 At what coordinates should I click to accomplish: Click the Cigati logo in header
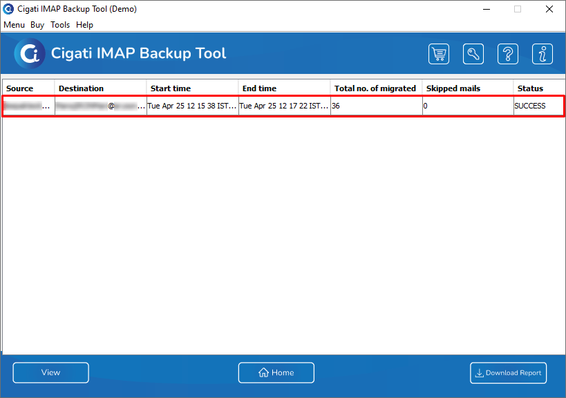point(30,53)
